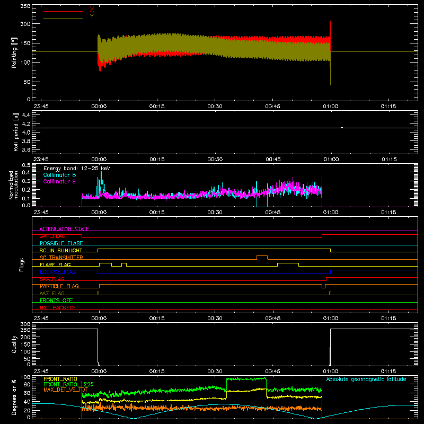Click the FRONTS_OFF flag label
The height and width of the screenshot is (424, 424).
click(x=56, y=301)
